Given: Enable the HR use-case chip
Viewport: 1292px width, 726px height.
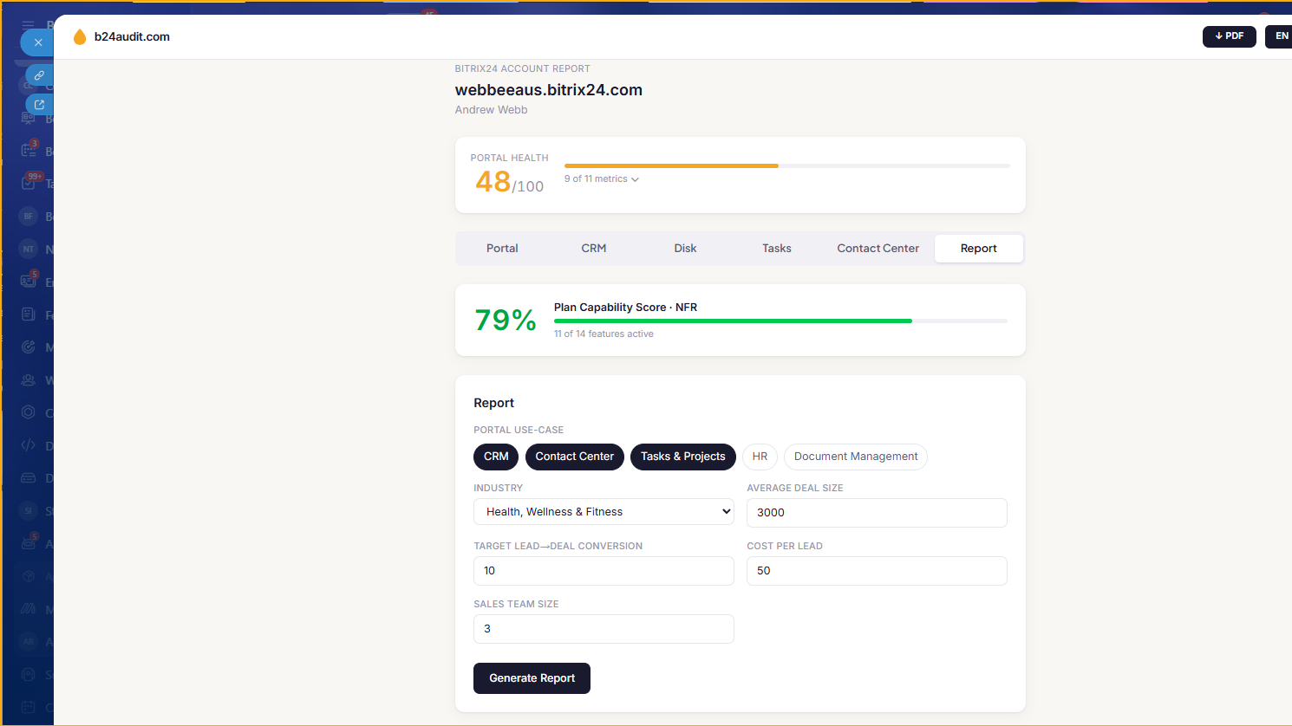Looking at the screenshot, I should [760, 457].
